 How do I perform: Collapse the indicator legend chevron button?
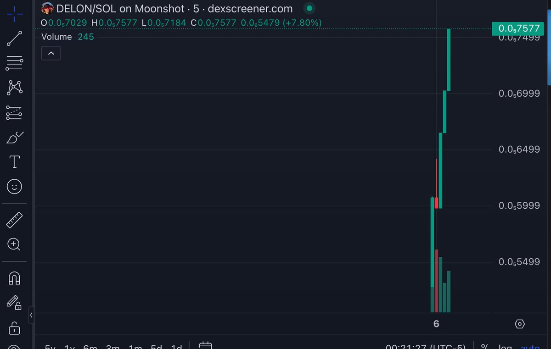(51, 53)
